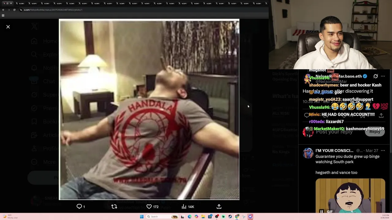392x220 pixels.
Task: Open the enlarged Handala shirt photo
Action: [x=149, y=109]
